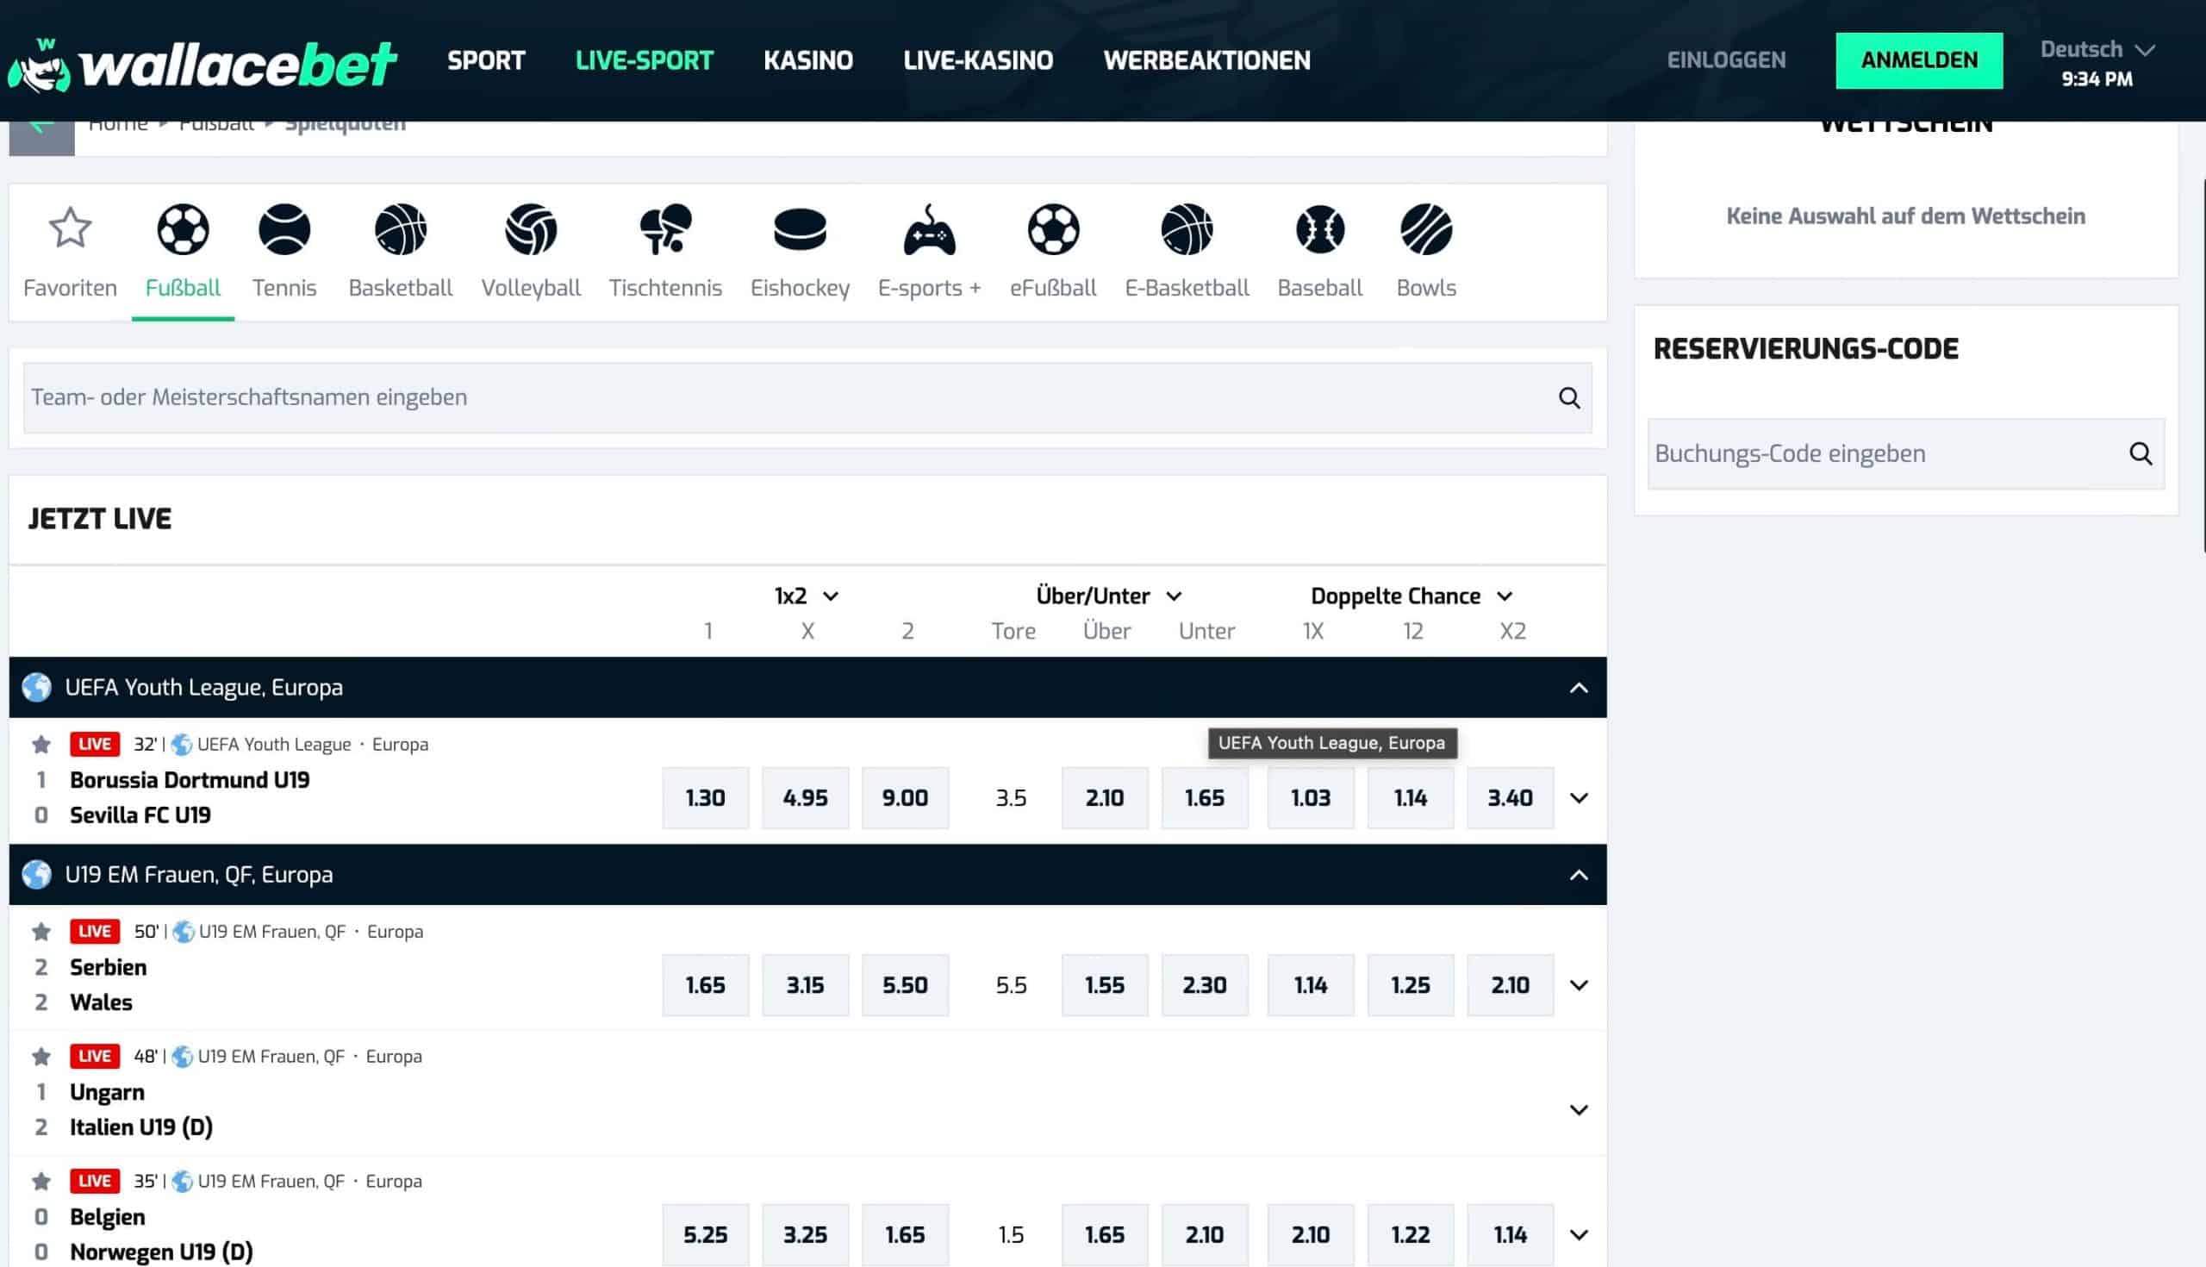This screenshot has height=1267, width=2206.
Task: Collapse the UEFA Youth League section
Action: click(1578, 689)
